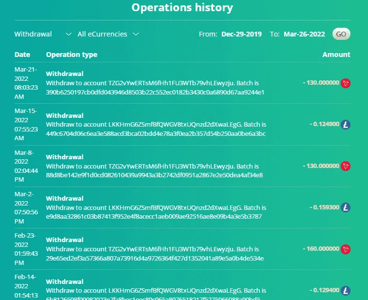368x300 pixels.
Task: Click Withdrawal heading in Feb-23-2022 row
Action: click(x=65, y=240)
